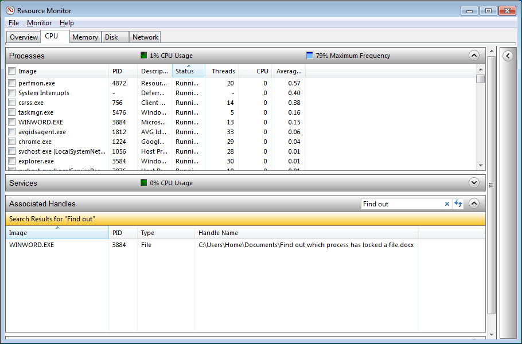Click PID 3584 of explorer.exe
Screen dimensions: 522x344
pos(119,161)
